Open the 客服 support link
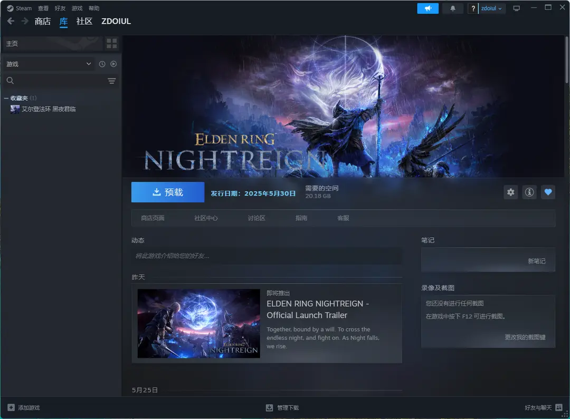The height and width of the screenshot is (419, 570). pyautogui.click(x=343, y=218)
